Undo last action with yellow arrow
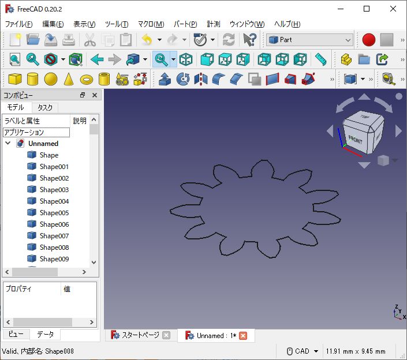Image resolution: width=407 pixels, height=360 pixels. coord(147,40)
